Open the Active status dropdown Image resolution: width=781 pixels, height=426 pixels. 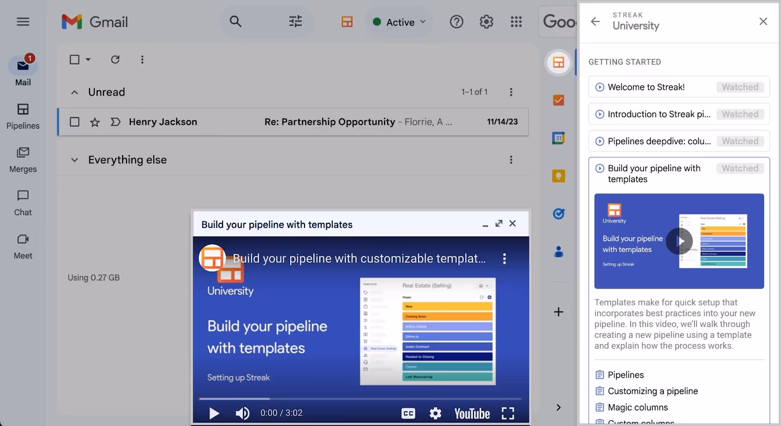point(399,22)
